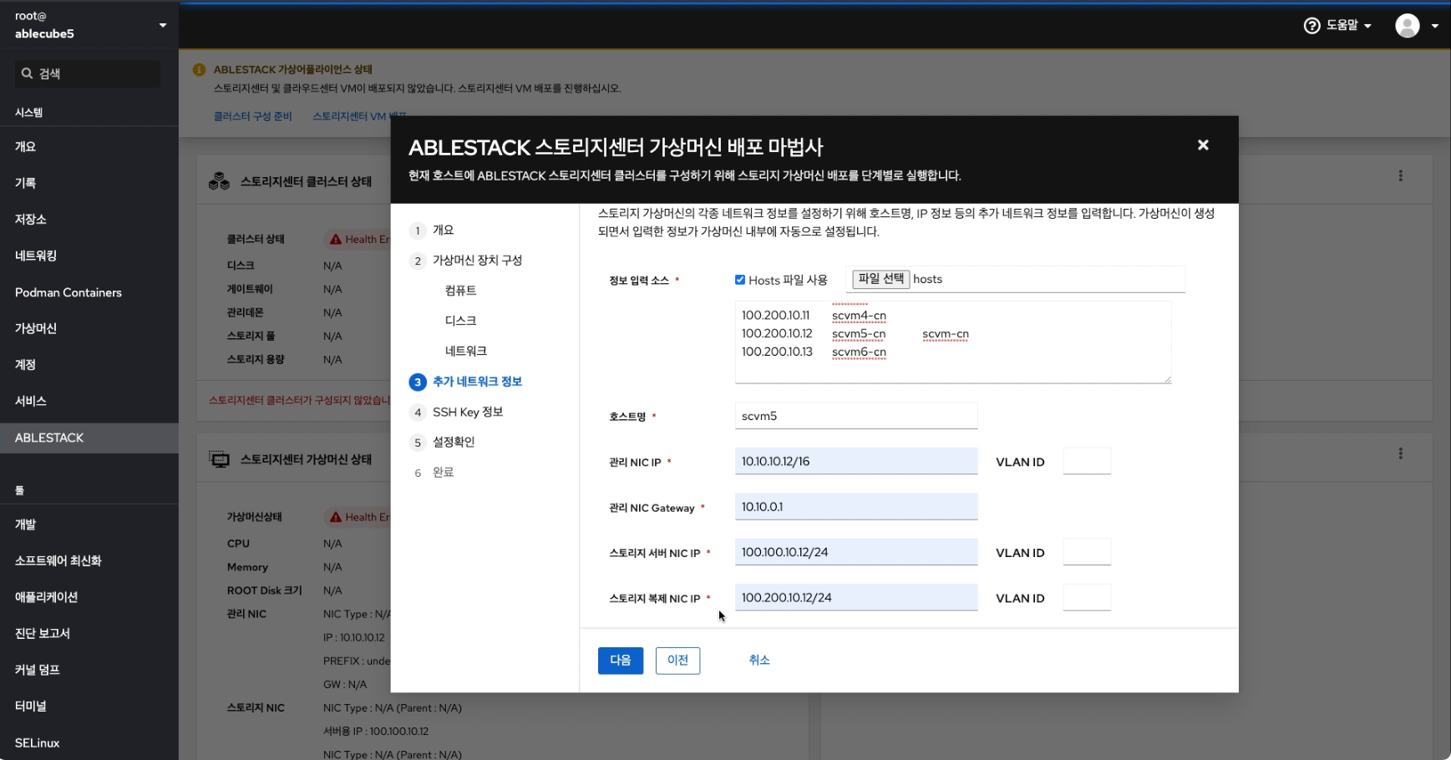Go to wizard step 2 가상머신 장치 구성
1451x760 pixels.
click(477, 261)
